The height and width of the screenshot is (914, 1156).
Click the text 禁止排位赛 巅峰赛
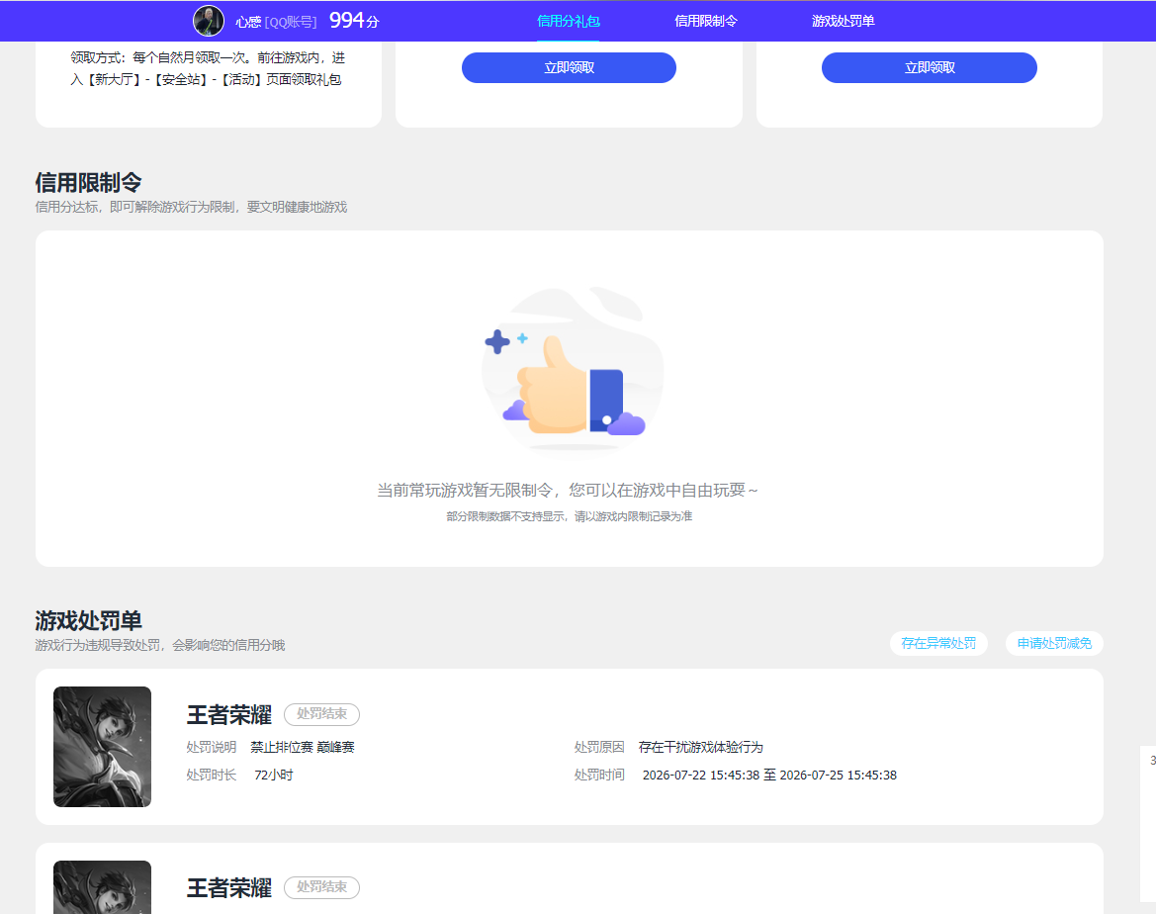coord(303,747)
